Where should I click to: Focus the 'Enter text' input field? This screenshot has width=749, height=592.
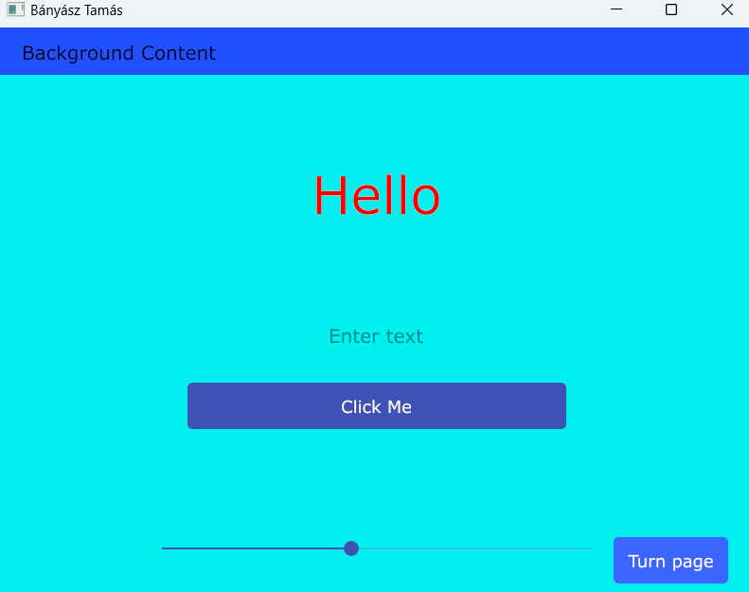(x=377, y=336)
